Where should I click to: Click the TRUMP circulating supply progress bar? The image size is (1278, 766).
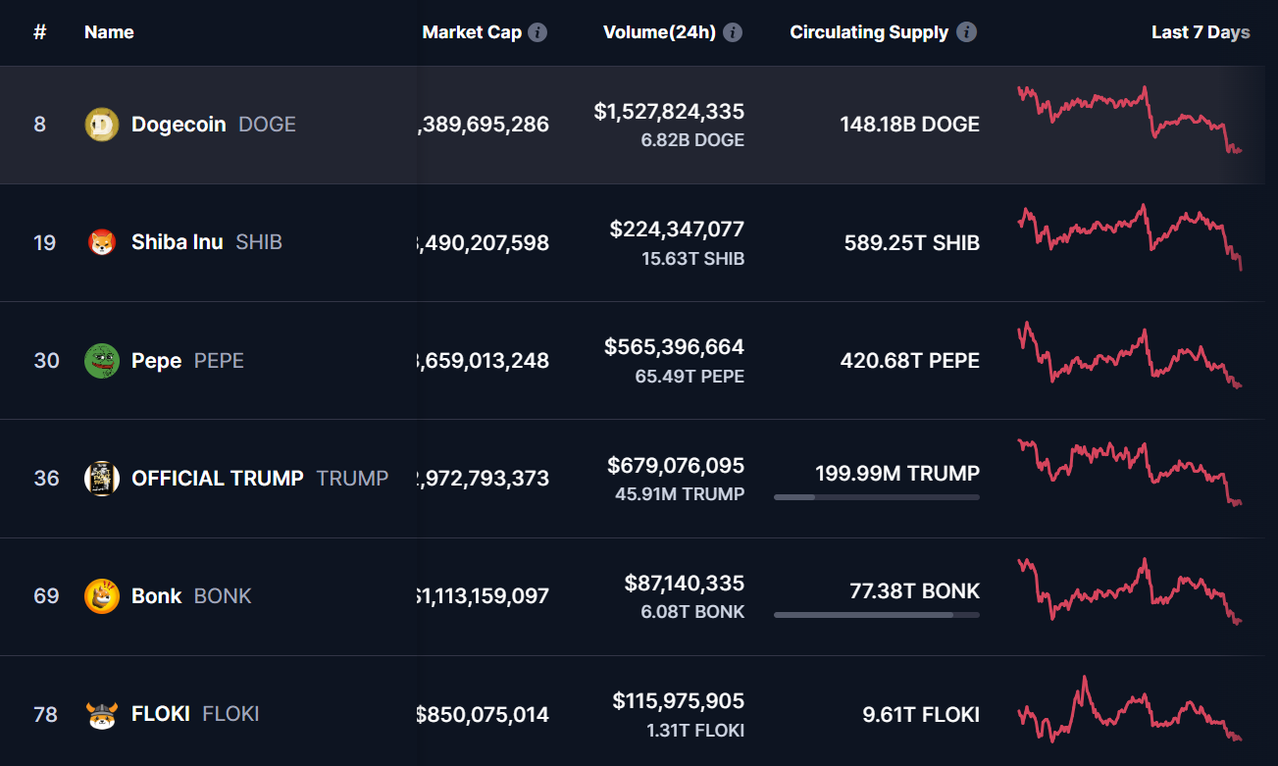tap(876, 497)
